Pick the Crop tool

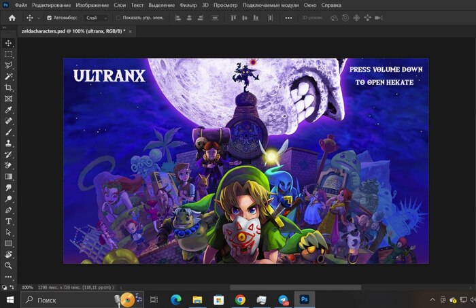click(x=9, y=88)
